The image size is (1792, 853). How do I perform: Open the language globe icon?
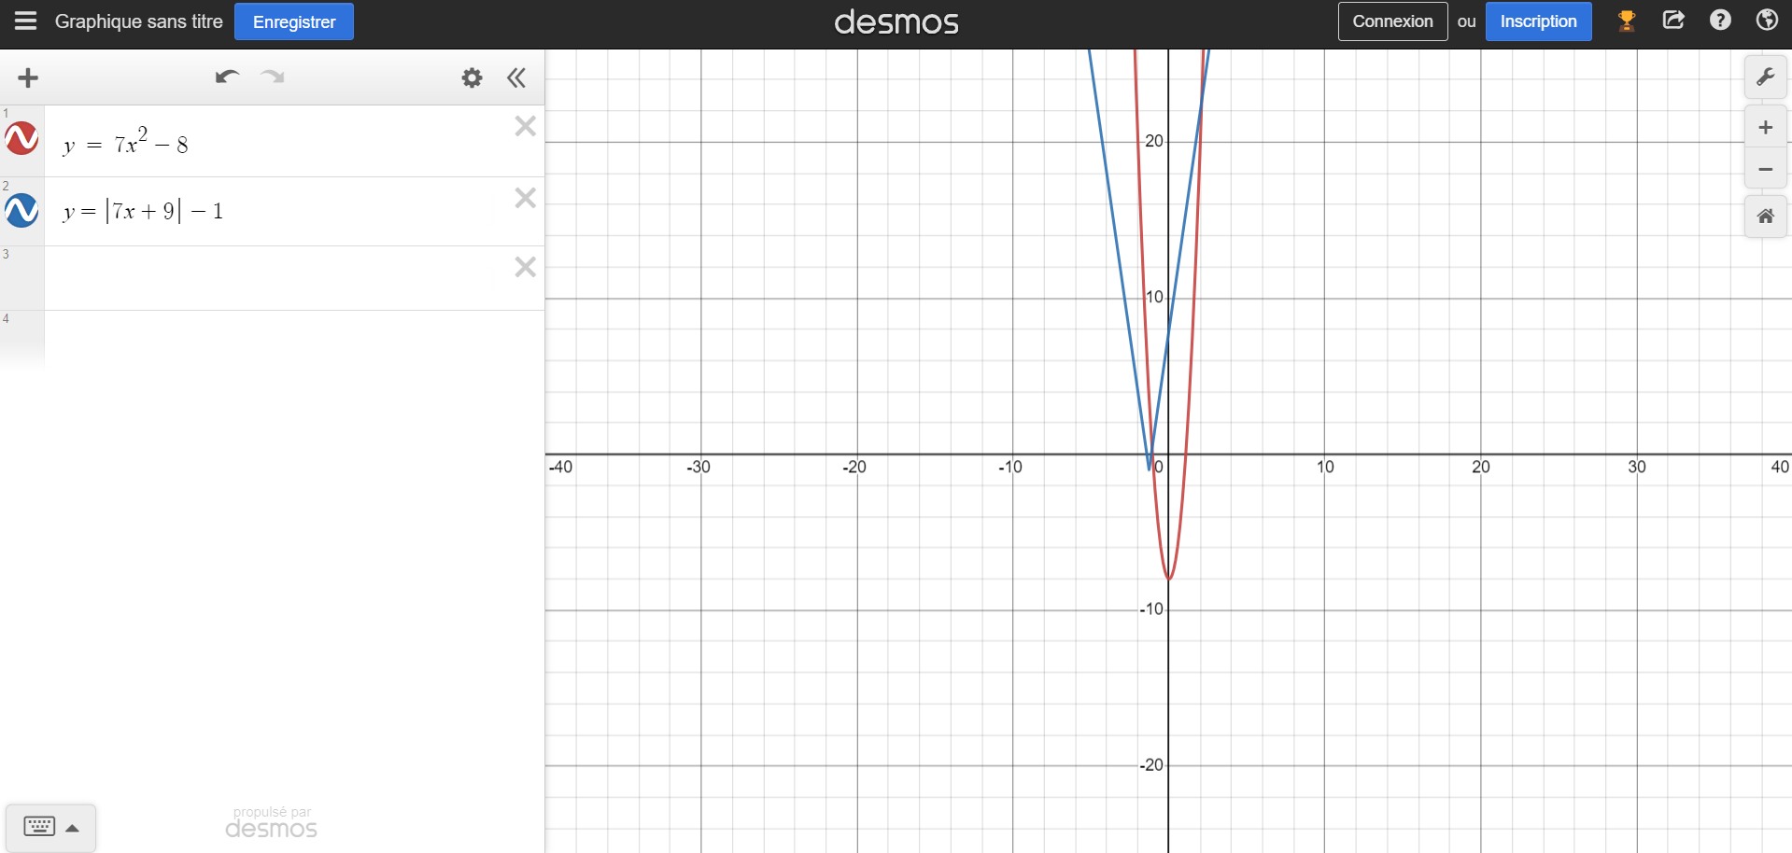(1766, 21)
